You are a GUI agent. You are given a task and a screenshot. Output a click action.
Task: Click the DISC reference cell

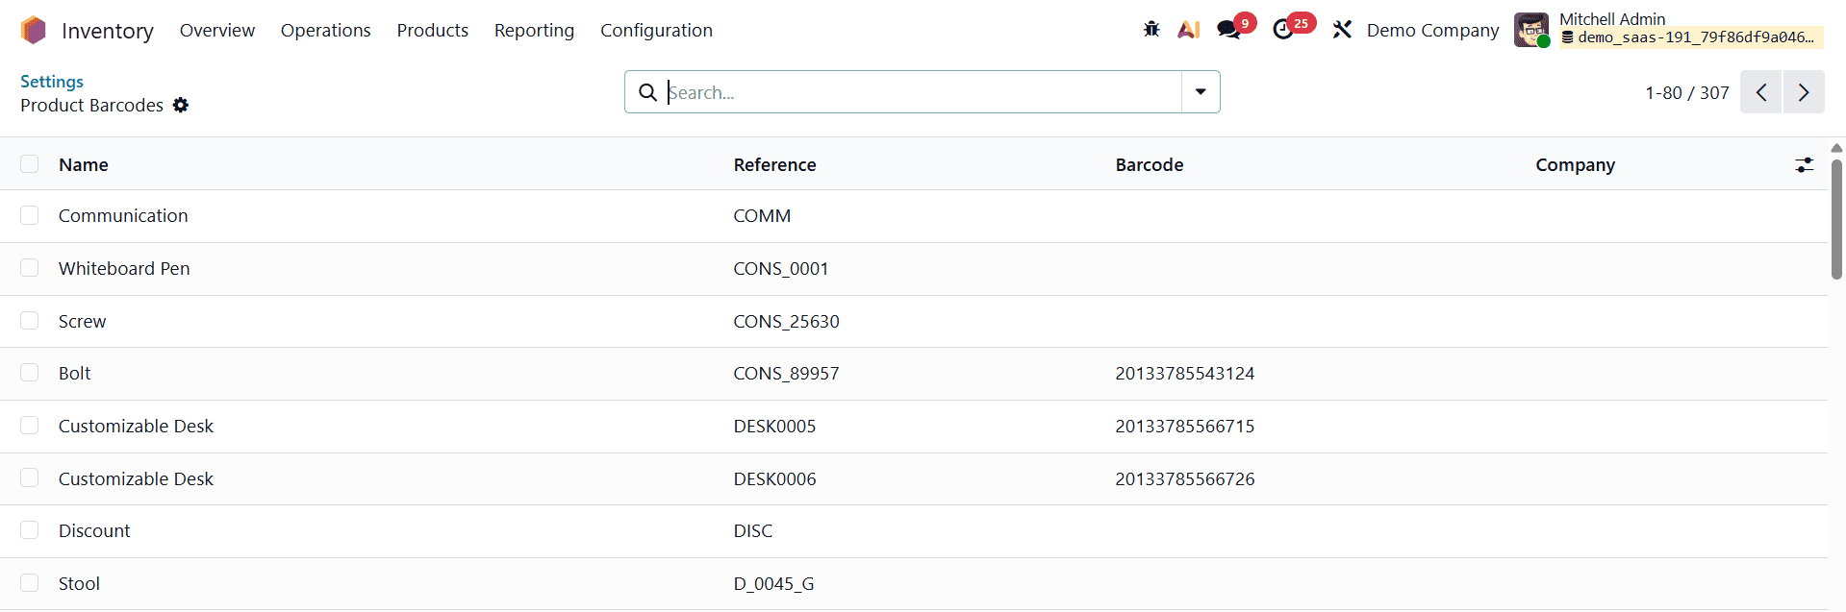(x=753, y=530)
